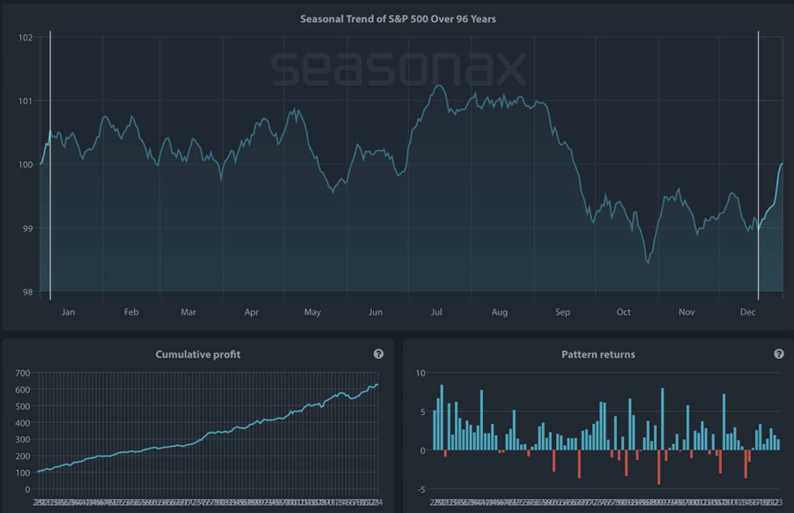This screenshot has width=794, height=513.
Task: Open help icon beside Pattern returns
Action: [779, 354]
